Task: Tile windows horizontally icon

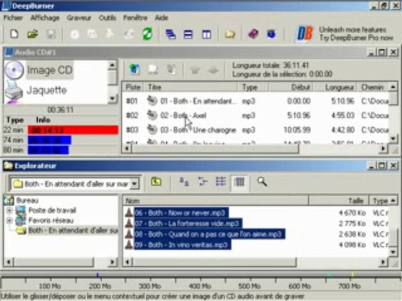Action: (x=188, y=35)
